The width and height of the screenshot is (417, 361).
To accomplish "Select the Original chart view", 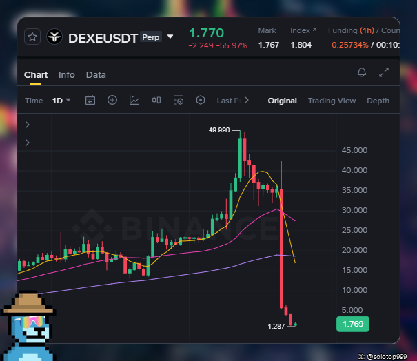I will [282, 101].
